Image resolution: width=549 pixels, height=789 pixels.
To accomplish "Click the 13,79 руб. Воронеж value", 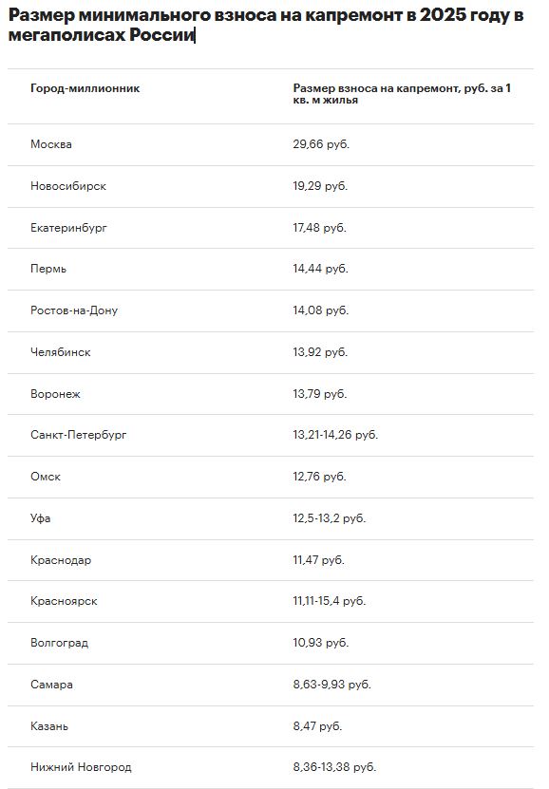I will (x=320, y=394).
